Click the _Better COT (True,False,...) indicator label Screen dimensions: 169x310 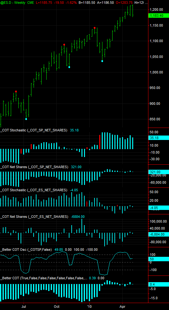click(x=44, y=278)
